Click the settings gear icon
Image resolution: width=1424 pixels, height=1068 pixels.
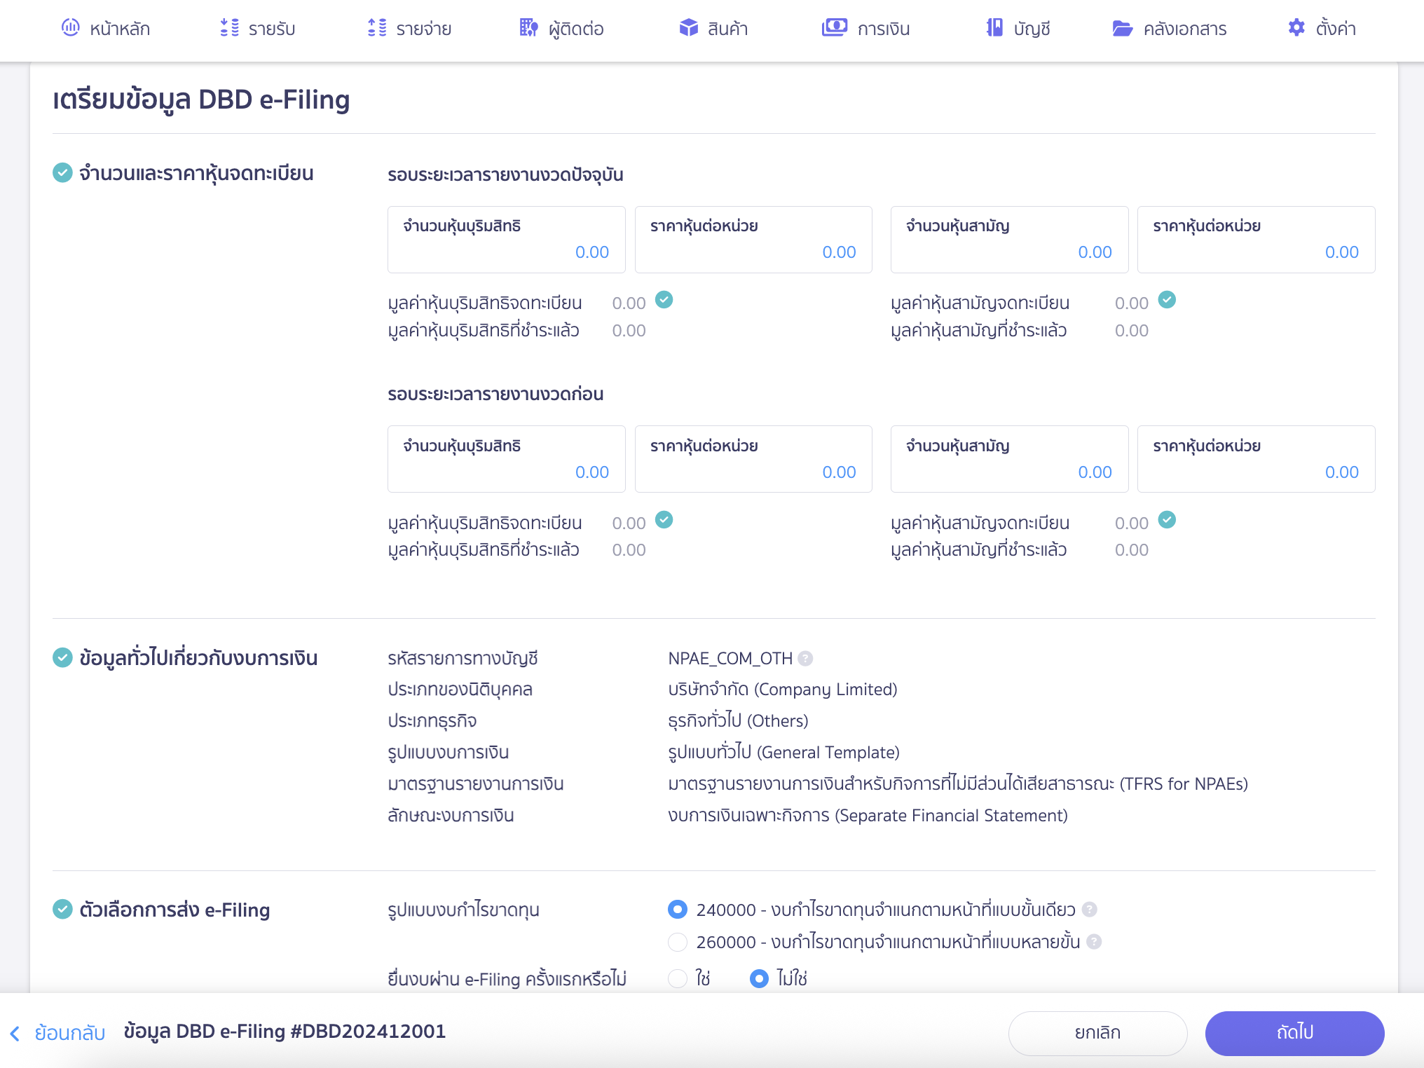point(1296,28)
